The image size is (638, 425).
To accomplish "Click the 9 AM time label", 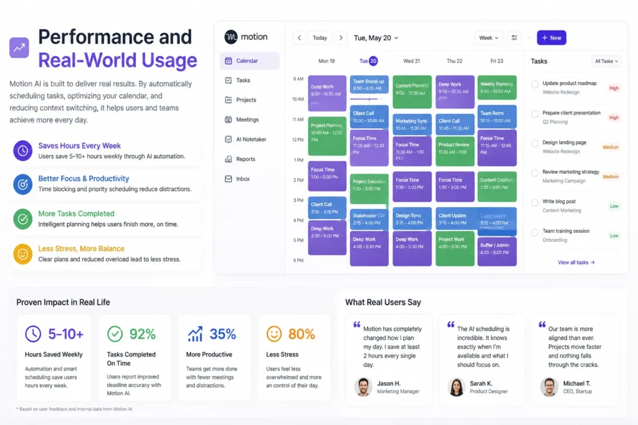I will coord(298,79).
